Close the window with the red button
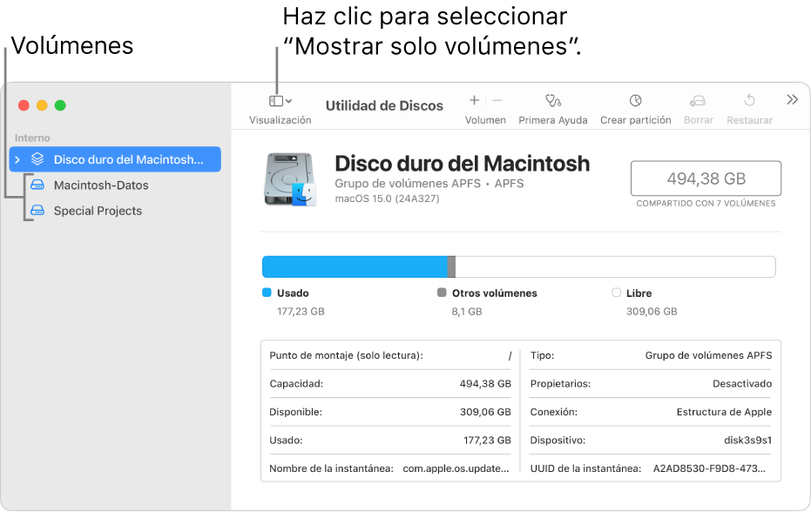The height and width of the screenshot is (512, 811). click(24, 105)
